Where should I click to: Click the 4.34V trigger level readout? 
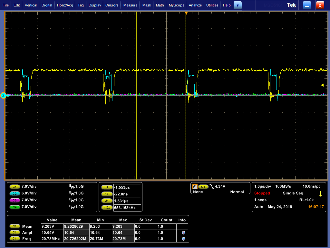(220, 187)
